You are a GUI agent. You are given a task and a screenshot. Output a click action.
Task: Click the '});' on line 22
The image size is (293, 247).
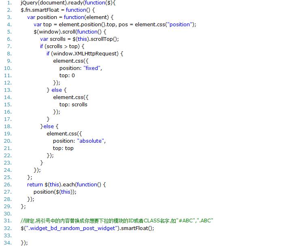pyautogui.click(x=50, y=156)
